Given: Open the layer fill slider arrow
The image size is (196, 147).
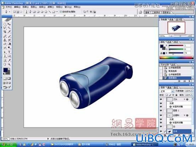Looking at the screenshot, I should coord(192,95).
